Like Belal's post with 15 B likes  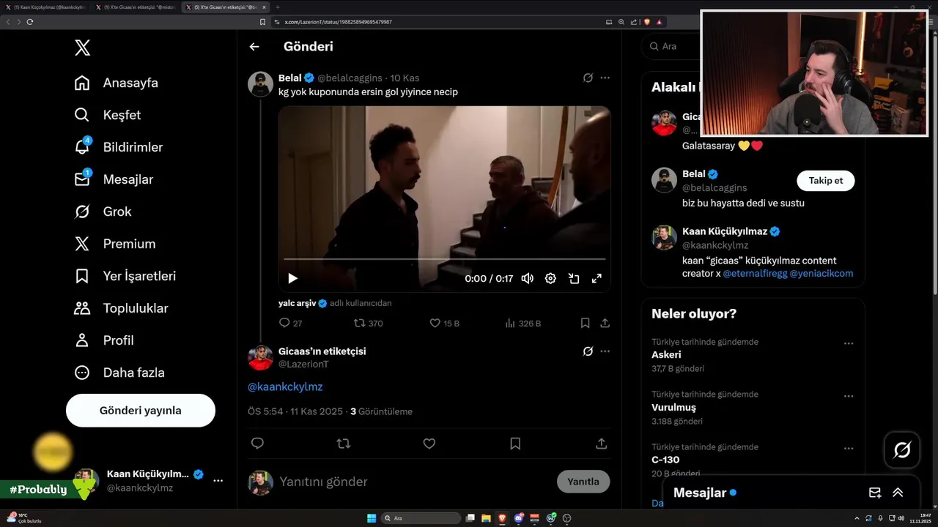(444, 323)
